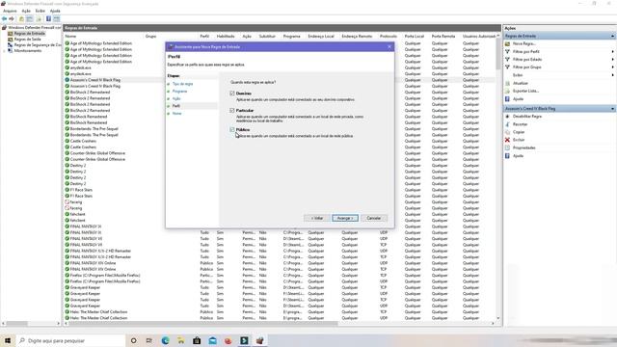Click the Monitoramento tree icon
The image size is (617, 347).
(x=11, y=51)
